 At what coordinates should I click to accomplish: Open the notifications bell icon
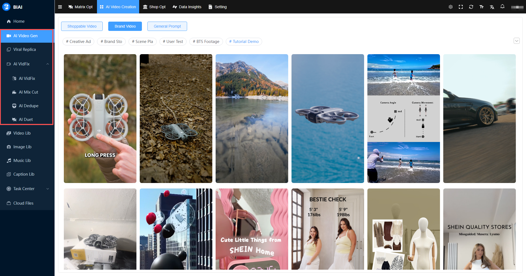click(502, 7)
